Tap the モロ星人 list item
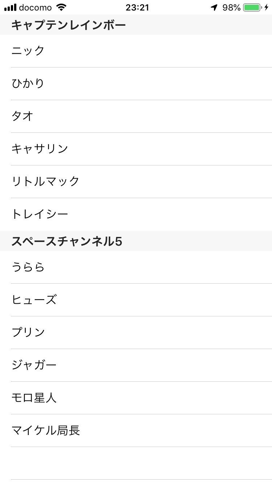 pos(136,398)
